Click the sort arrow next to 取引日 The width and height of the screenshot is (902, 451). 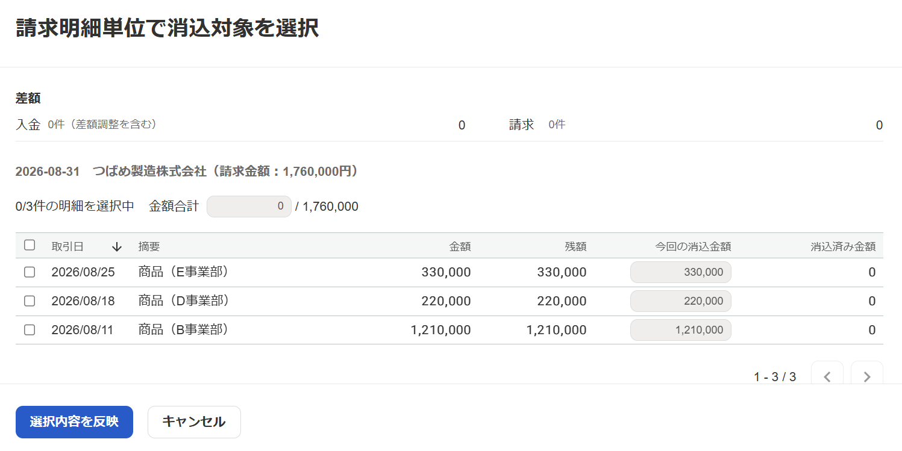click(x=117, y=246)
